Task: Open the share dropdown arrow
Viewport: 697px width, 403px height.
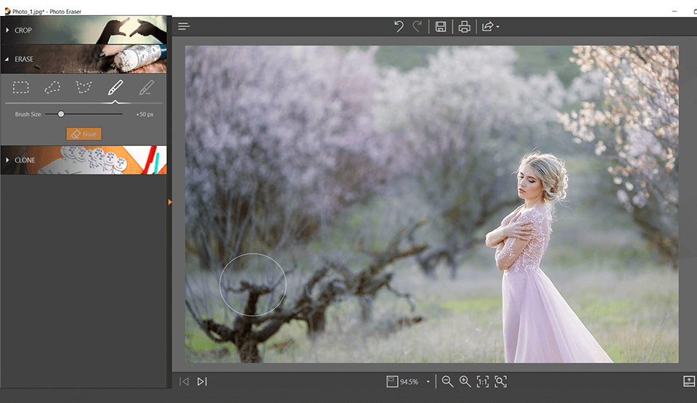Action: [x=498, y=27]
